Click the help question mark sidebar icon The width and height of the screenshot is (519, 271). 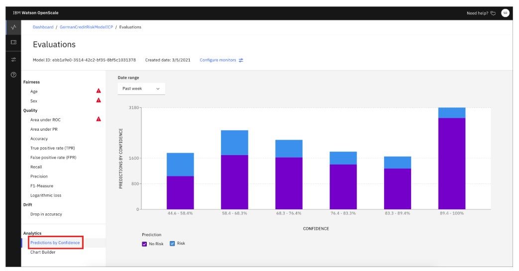pyautogui.click(x=13, y=75)
